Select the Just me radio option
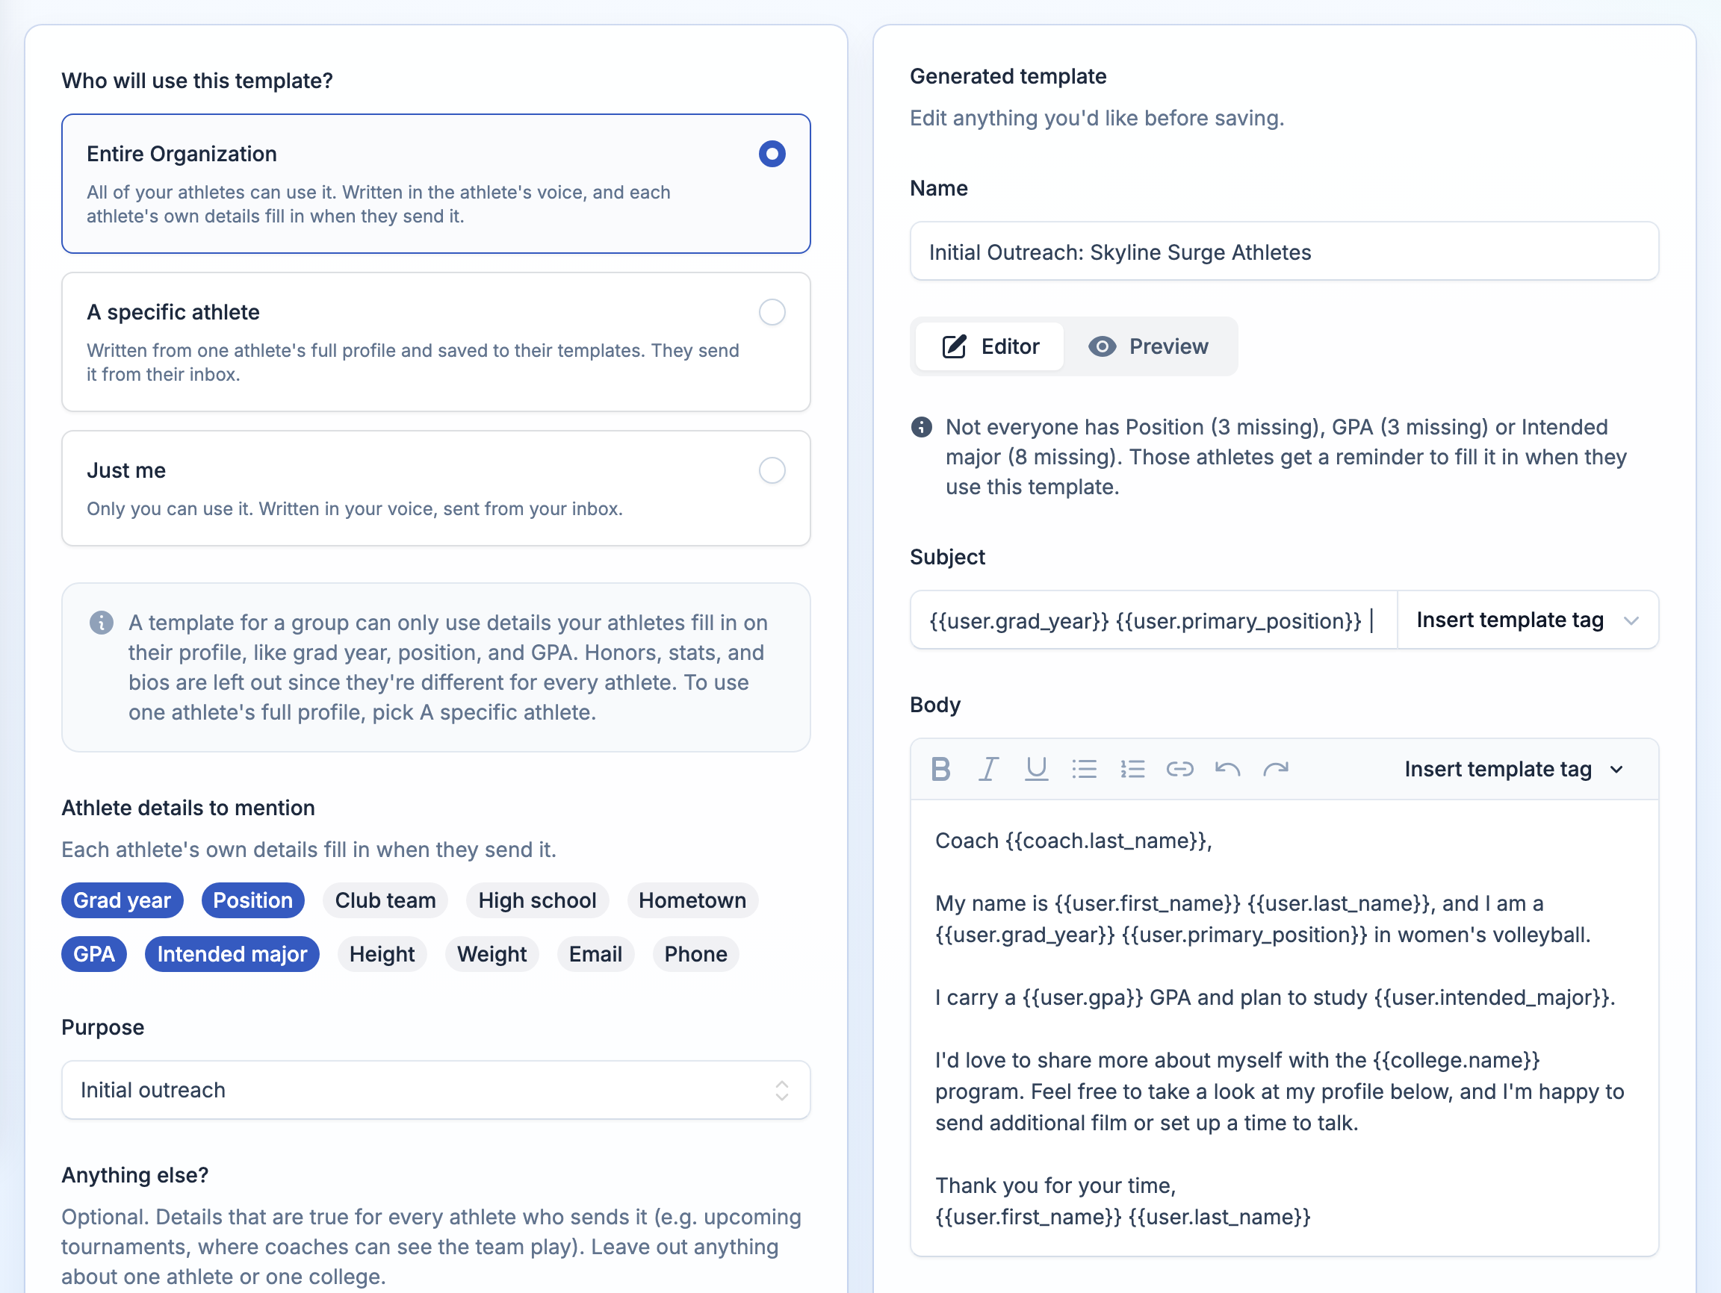The width and height of the screenshot is (1721, 1293). (x=771, y=470)
